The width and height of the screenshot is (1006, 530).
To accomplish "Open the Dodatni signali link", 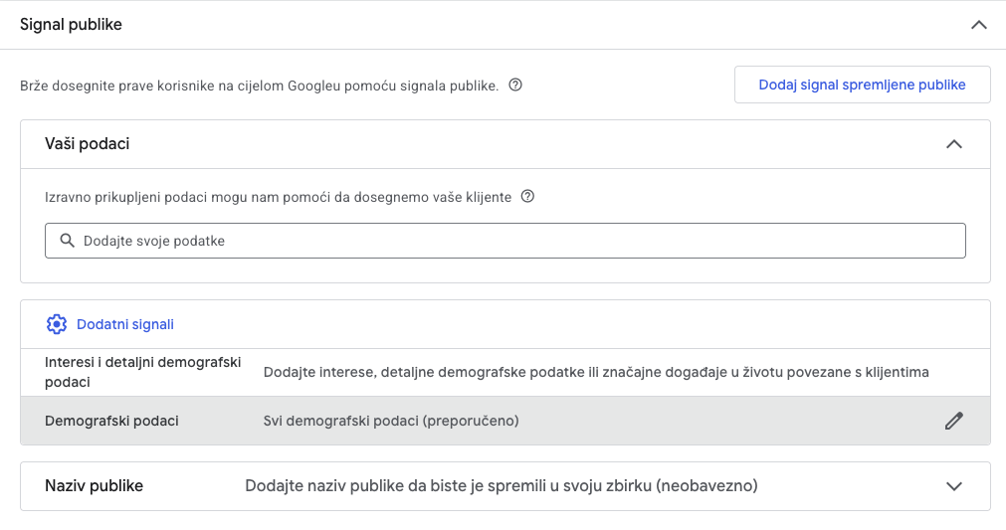I will click(x=125, y=324).
